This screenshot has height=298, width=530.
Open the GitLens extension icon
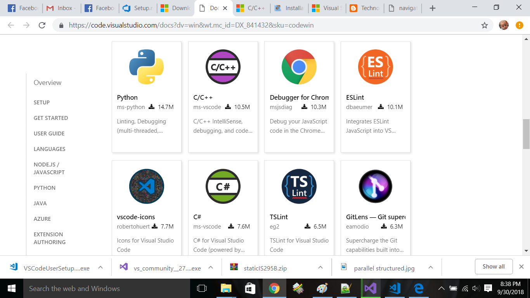click(375, 186)
